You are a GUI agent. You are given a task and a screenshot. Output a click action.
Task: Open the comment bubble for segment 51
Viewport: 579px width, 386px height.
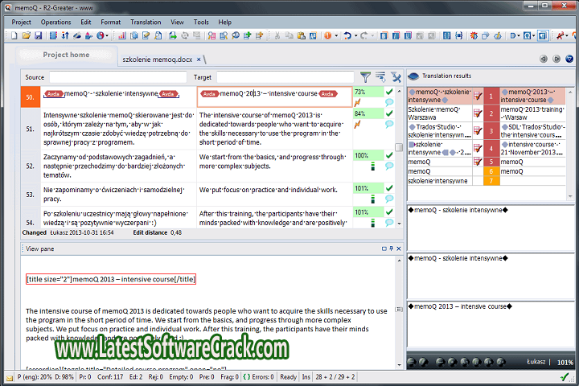[x=389, y=125]
